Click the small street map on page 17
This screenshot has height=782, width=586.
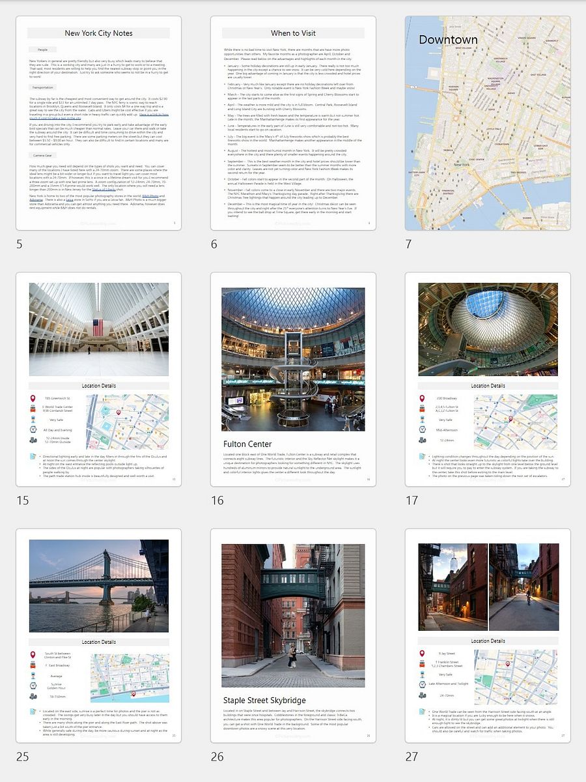coord(516,422)
